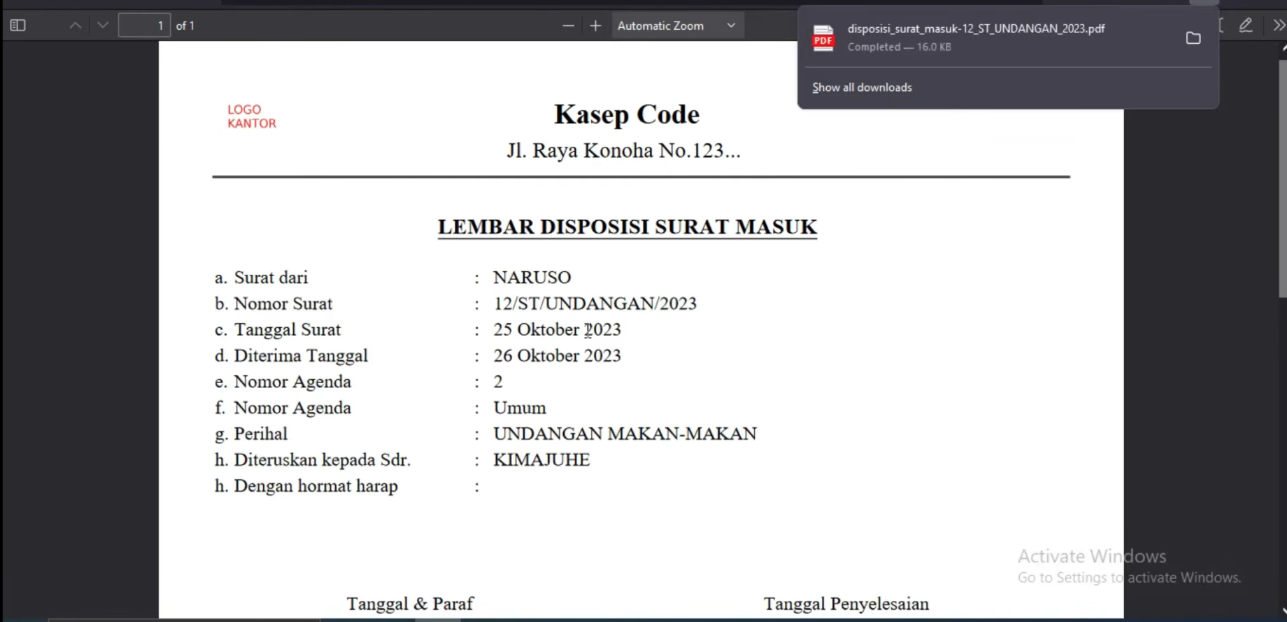Click the date 26 Oktober 2023
This screenshot has height=622, width=1287.
(x=557, y=356)
